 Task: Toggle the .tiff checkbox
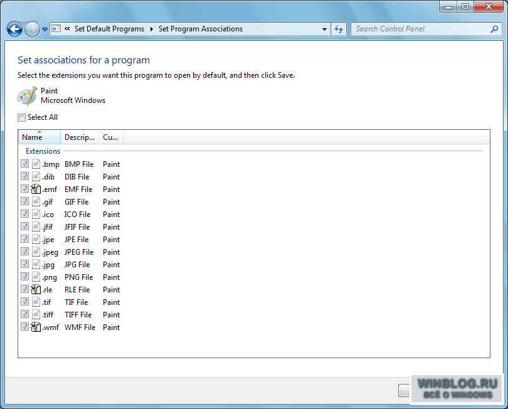tap(24, 314)
